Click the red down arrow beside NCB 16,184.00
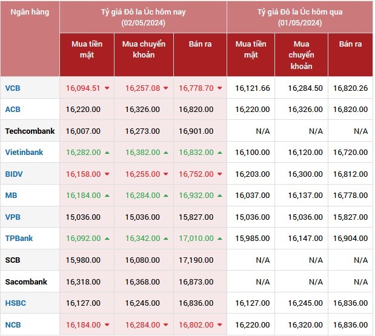This screenshot has height=336, width=375. coord(107,325)
